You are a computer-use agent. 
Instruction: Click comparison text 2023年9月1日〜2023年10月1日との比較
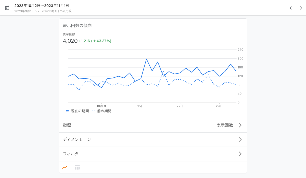pos(43,11)
